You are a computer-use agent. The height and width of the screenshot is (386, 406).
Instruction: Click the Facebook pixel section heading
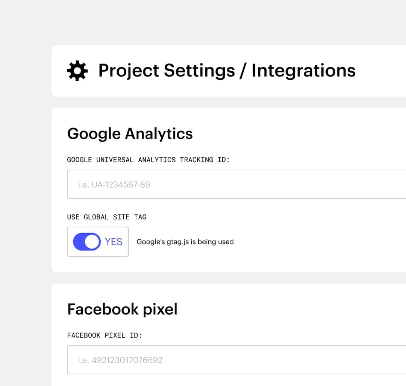pos(122,309)
